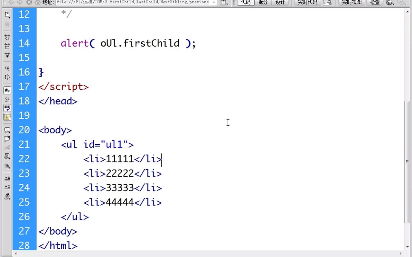Click the vertical scrollbar thumb
The image size is (412, 257).
(407, 162)
